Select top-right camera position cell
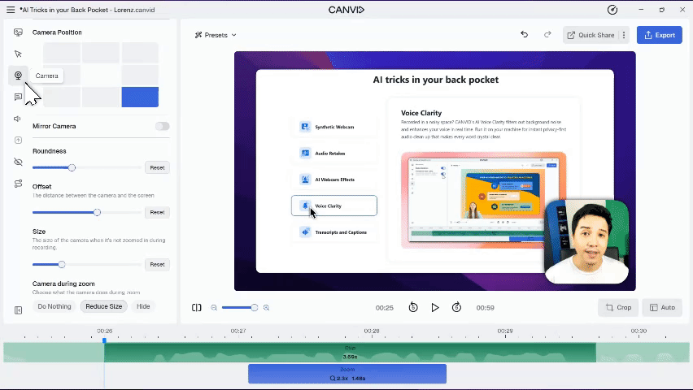The height and width of the screenshot is (390, 693). point(140,53)
